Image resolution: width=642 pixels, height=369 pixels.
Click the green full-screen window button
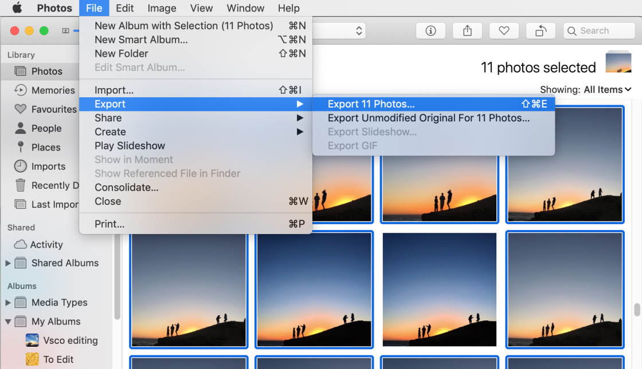[x=44, y=31]
